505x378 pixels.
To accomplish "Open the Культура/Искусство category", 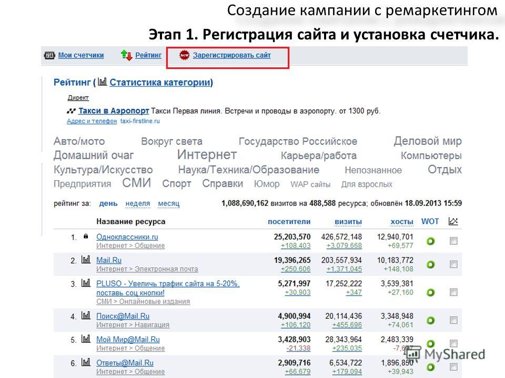I will tap(103, 170).
